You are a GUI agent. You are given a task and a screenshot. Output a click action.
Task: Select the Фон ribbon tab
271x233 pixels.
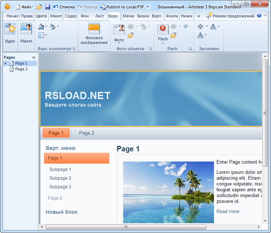click(85, 16)
